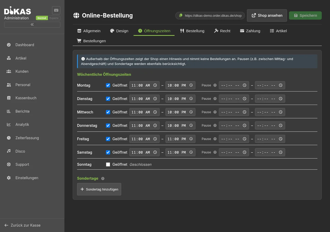The height and width of the screenshot is (232, 330).
Task: Open the Zahlung tab
Action: [x=250, y=31]
